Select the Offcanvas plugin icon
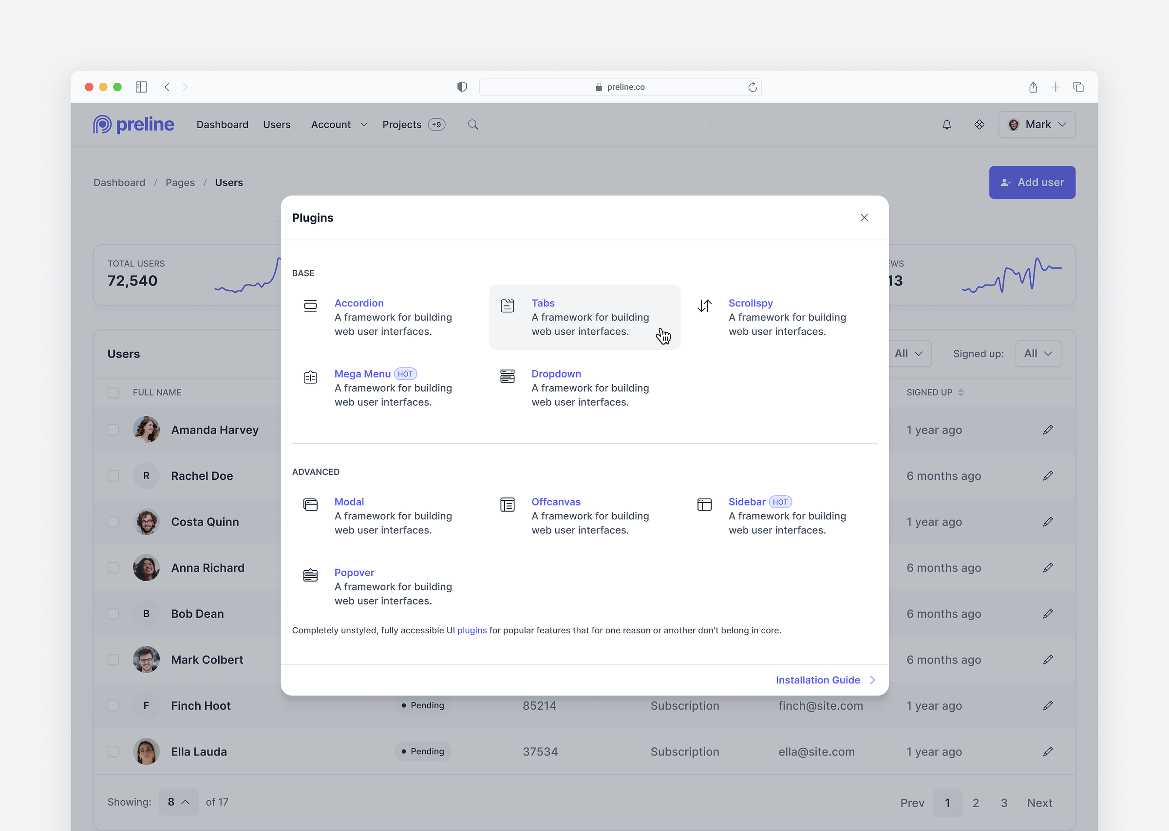The width and height of the screenshot is (1169, 831). click(x=507, y=505)
